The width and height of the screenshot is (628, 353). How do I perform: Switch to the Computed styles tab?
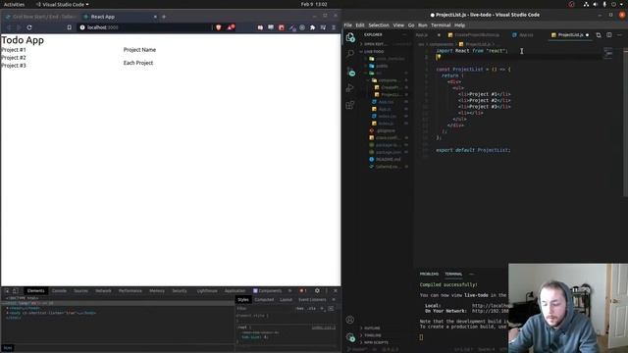[x=264, y=300]
